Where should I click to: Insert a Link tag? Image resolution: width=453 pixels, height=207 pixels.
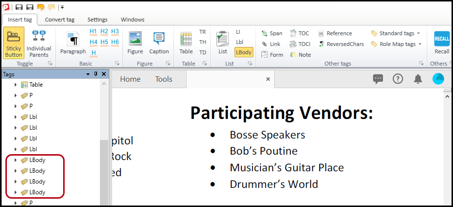click(271, 44)
